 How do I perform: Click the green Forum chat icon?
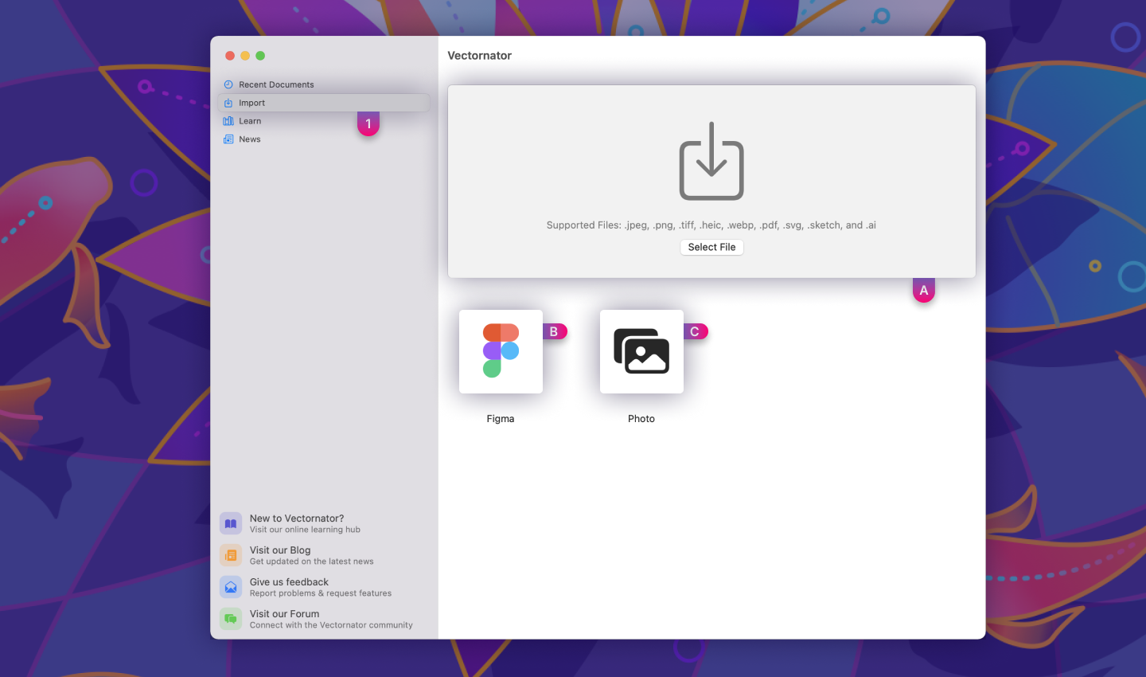coord(231,619)
